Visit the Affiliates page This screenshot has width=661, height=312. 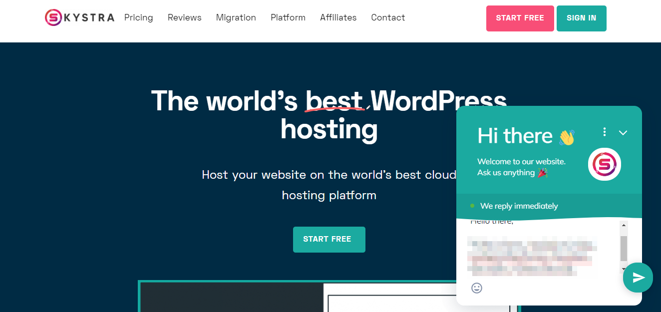[x=338, y=18]
